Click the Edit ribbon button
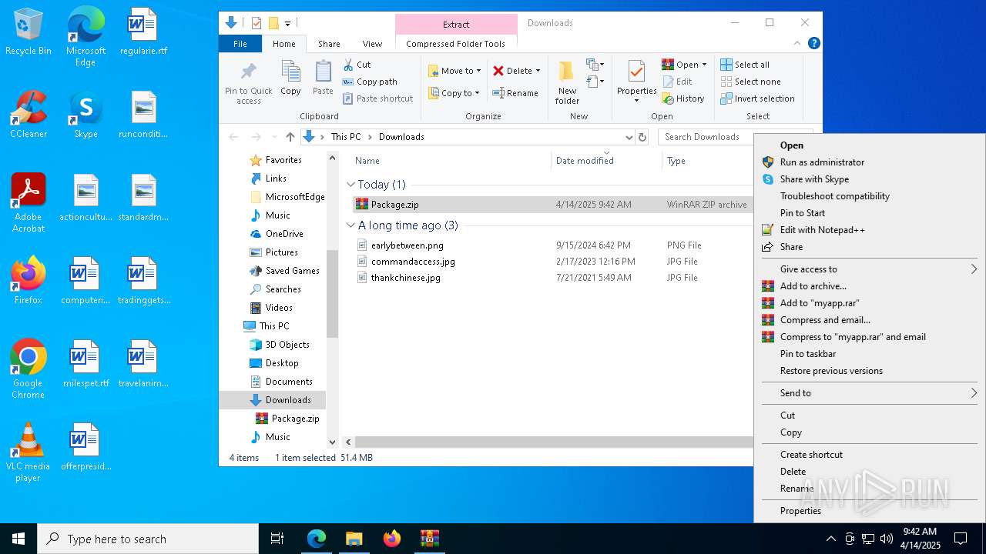Viewport: 986px width, 554px height. [677, 82]
